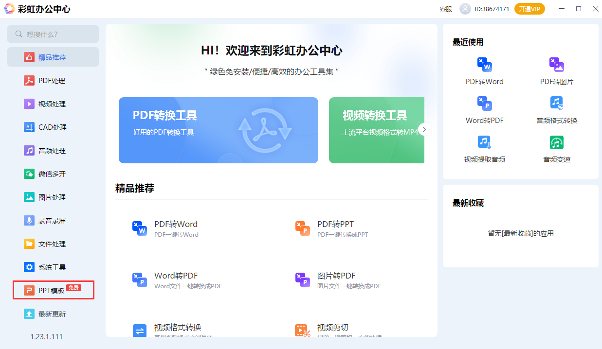Open 视频提取音频 icon in 最近使用
602x349 pixels.
[484, 142]
